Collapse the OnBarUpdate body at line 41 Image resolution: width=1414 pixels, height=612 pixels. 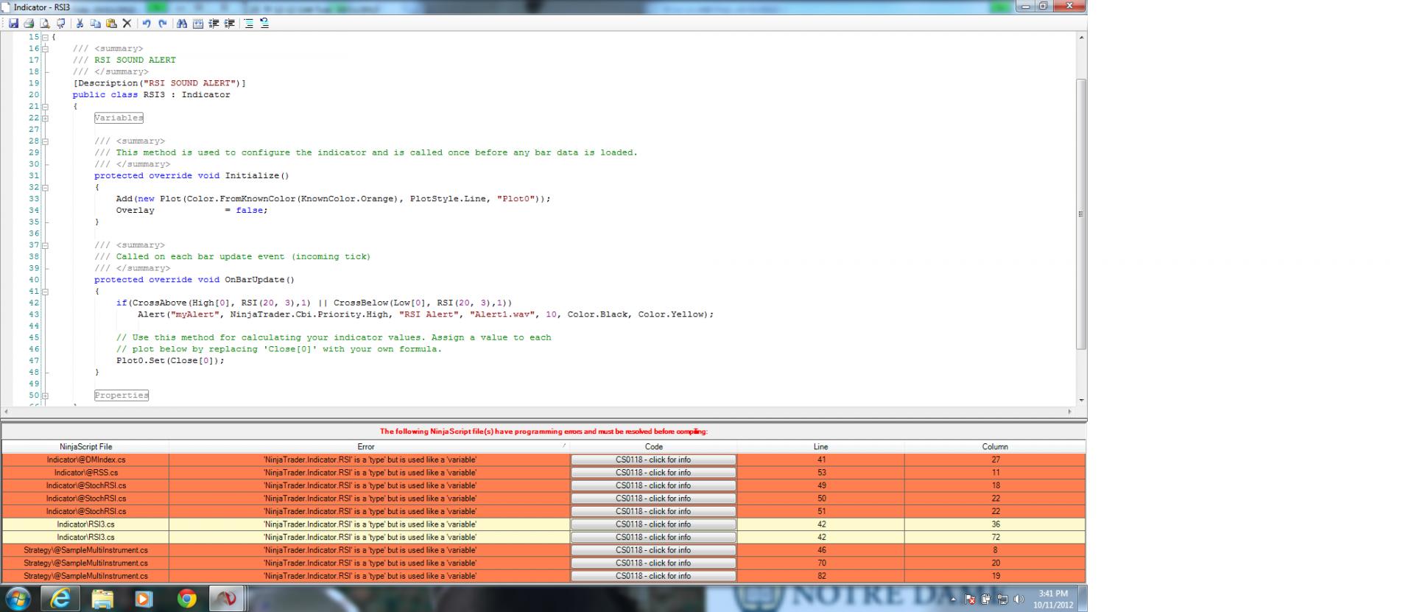click(x=45, y=292)
